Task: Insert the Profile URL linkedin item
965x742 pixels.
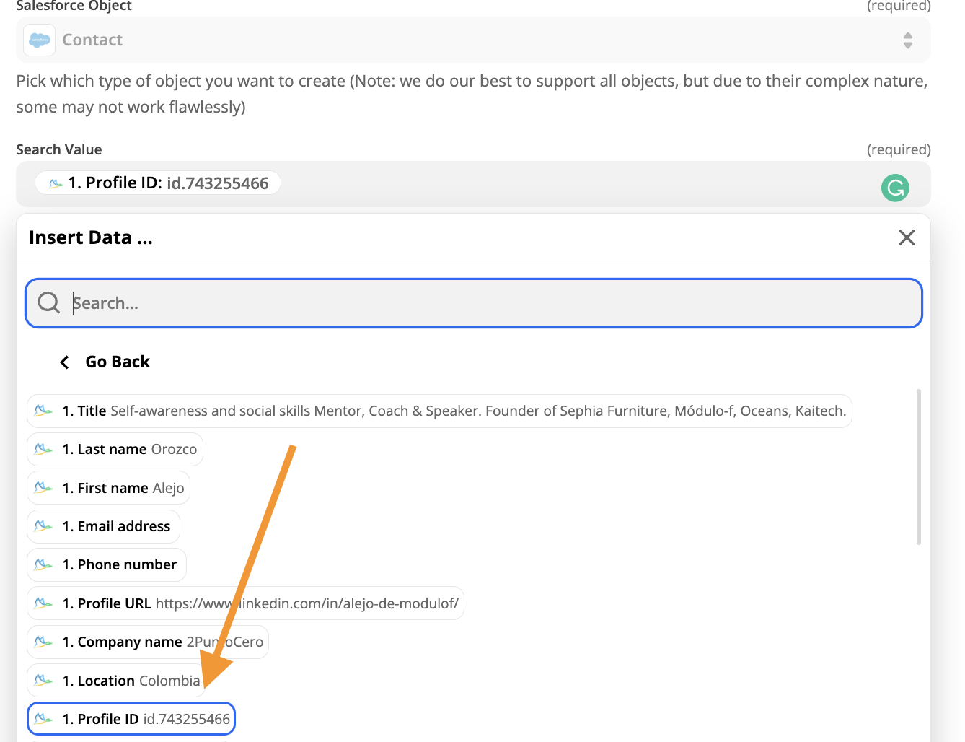Action: tap(245, 603)
